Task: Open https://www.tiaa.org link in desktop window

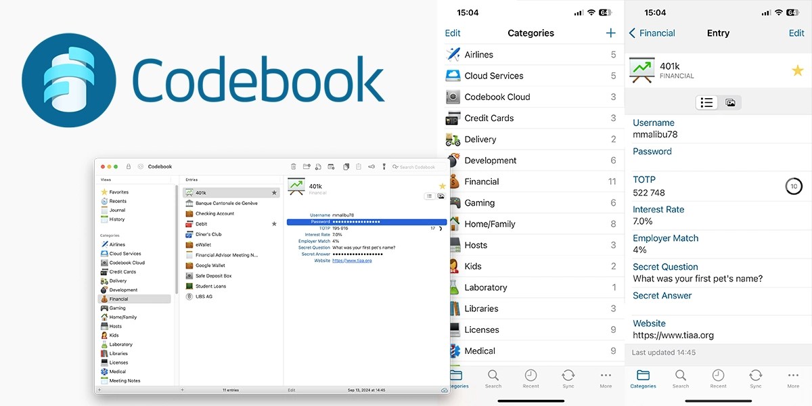Action: (352, 261)
